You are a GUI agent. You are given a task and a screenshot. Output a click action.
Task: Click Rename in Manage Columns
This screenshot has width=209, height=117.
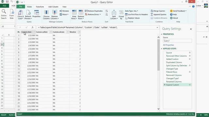click(x=64, y=11)
